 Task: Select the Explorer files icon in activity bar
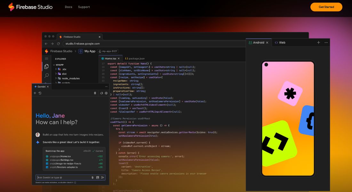coord(46,67)
